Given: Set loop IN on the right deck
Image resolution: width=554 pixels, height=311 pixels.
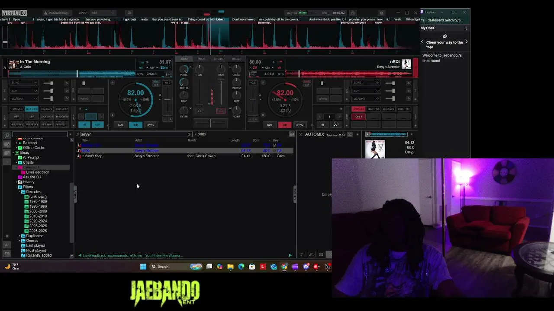Looking at the screenshot, I should click(x=322, y=125).
